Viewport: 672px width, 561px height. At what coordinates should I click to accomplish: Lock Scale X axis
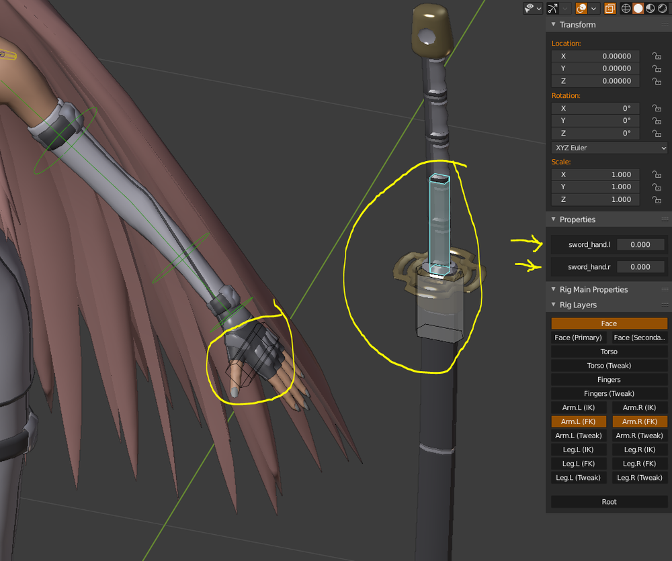tap(657, 174)
